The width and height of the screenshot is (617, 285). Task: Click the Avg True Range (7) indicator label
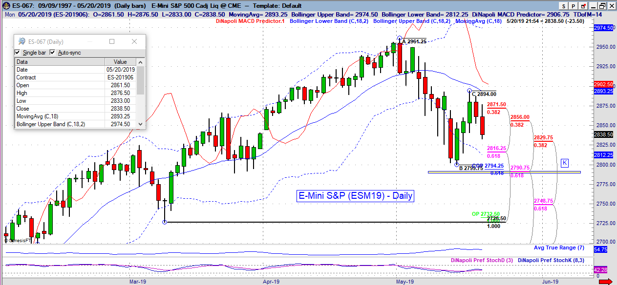(559, 248)
